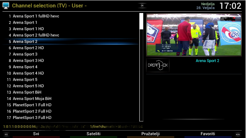Select channel 13 Arena Sport BiH
Image resolution: width=247 pixels, height=138 pixels.
(x=71, y=92)
